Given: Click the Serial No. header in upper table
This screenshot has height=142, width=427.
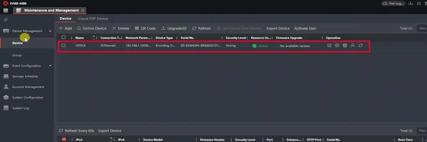Looking at the screenshot, I should 188,38.
